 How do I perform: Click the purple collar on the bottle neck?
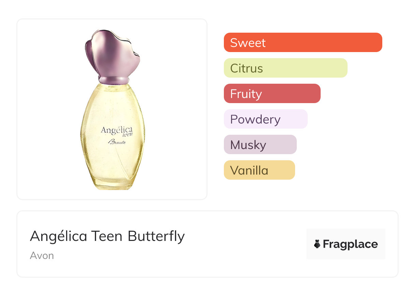[113, 80]
